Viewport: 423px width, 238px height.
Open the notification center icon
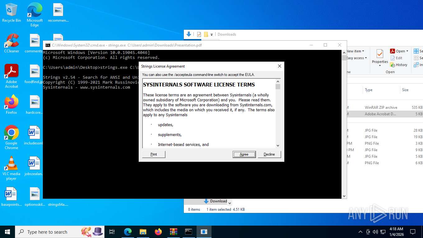tap(413, 232)
